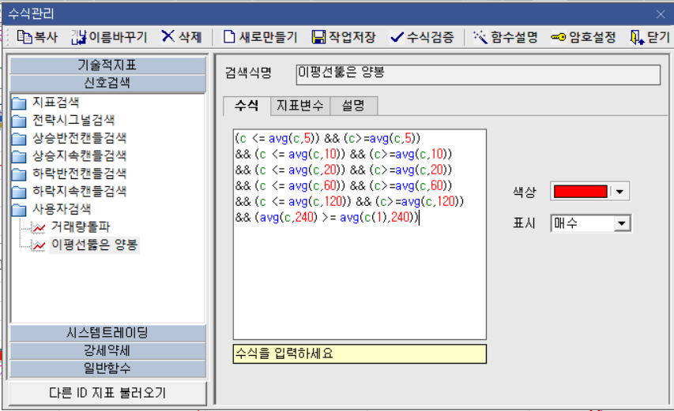The width and height of the screenshot is (674, 411).
Task: Switch to the 설명 tab
Action: [x=353, y=106]
